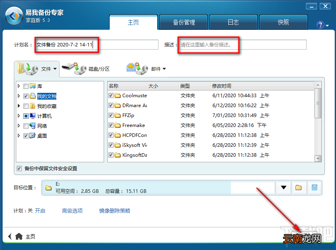Check the 我的收藏 tree checkbox

tap(26, 106)
